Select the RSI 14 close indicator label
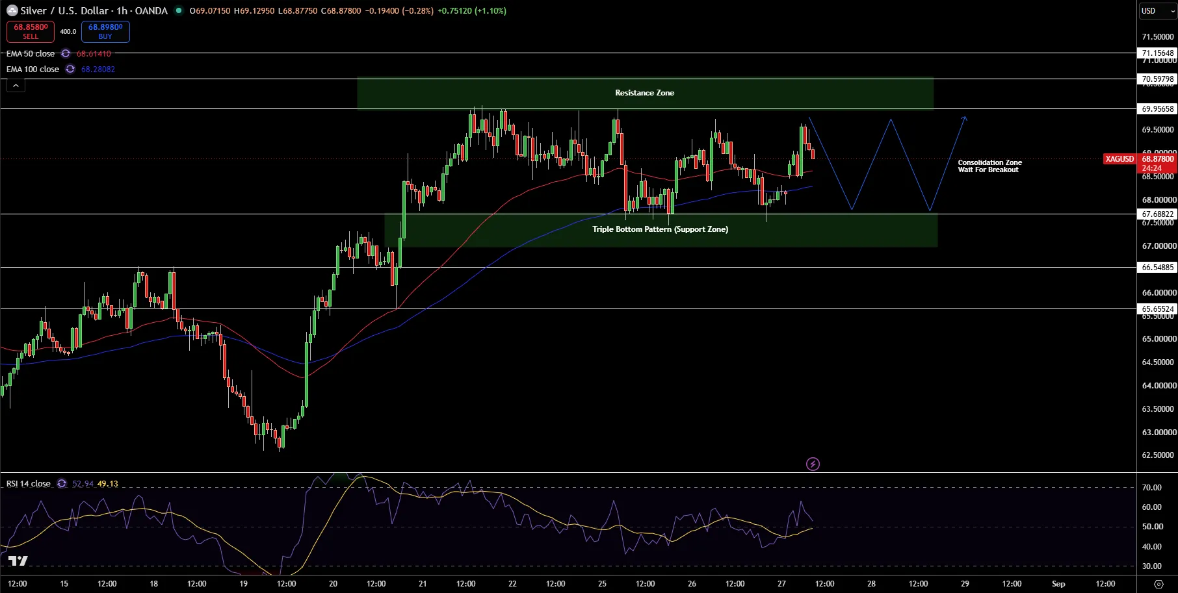 point(29,484)
